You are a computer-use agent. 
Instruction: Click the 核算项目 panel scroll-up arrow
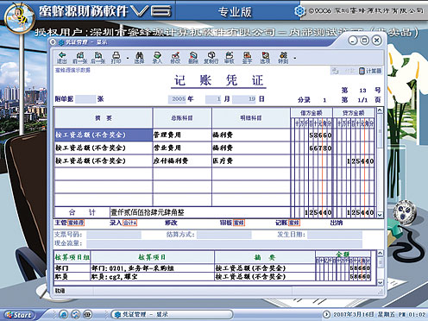(380, 253)
